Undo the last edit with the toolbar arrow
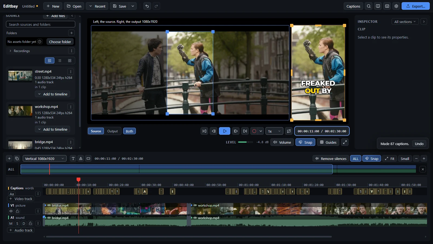The height and width of the screenshot is (244, 433). pos(147,6)
